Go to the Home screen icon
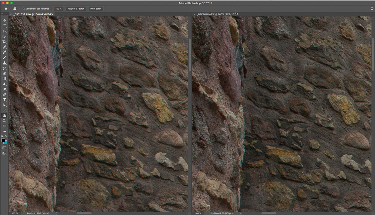 point(6,9)
